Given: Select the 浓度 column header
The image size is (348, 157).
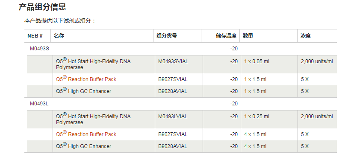Looking at the screenshot, I should point(306,36).
